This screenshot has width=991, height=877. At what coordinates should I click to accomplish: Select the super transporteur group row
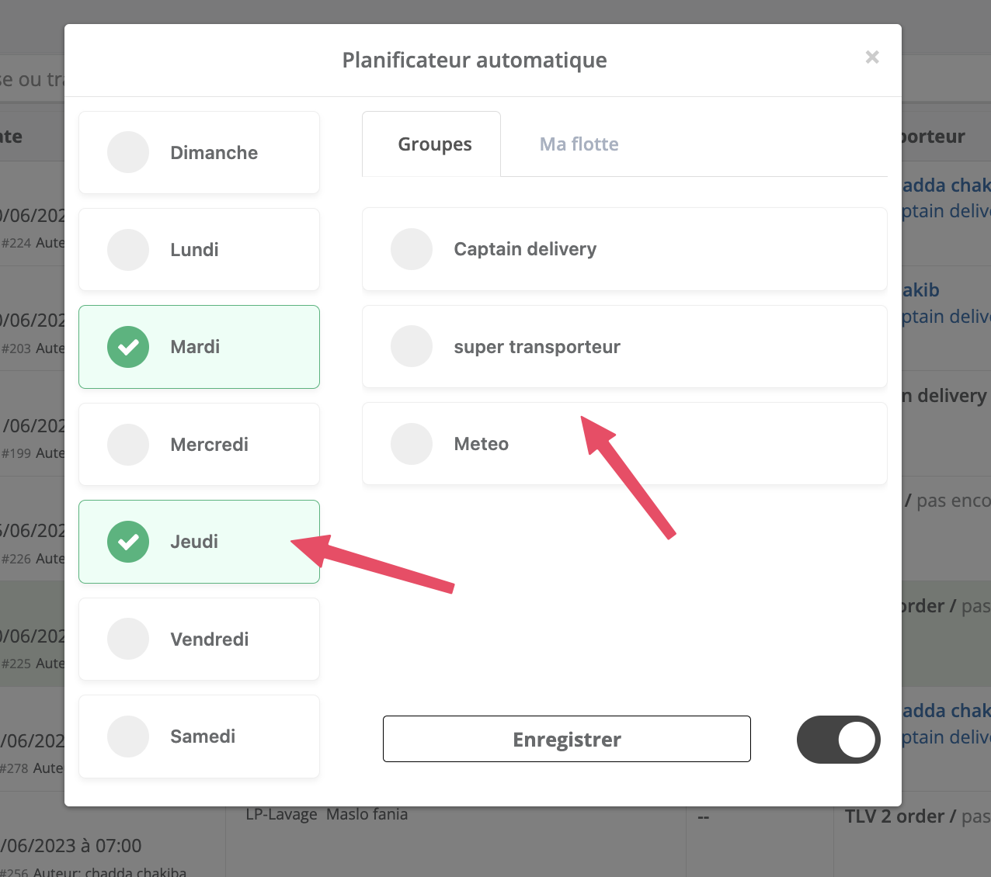[x=624, y=346]
